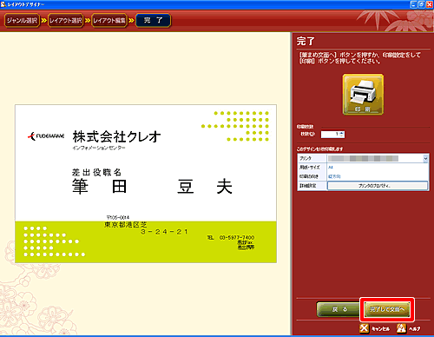This screenshot has height=337, width=434.
Task: Click 株式会社クレオ text in the preview
Action: pyautogui.click(x=116, y=136)
